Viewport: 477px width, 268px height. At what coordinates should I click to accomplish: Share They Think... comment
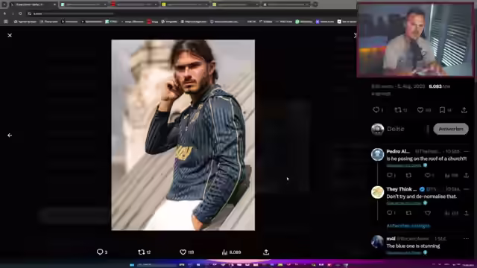click(466, 214)
